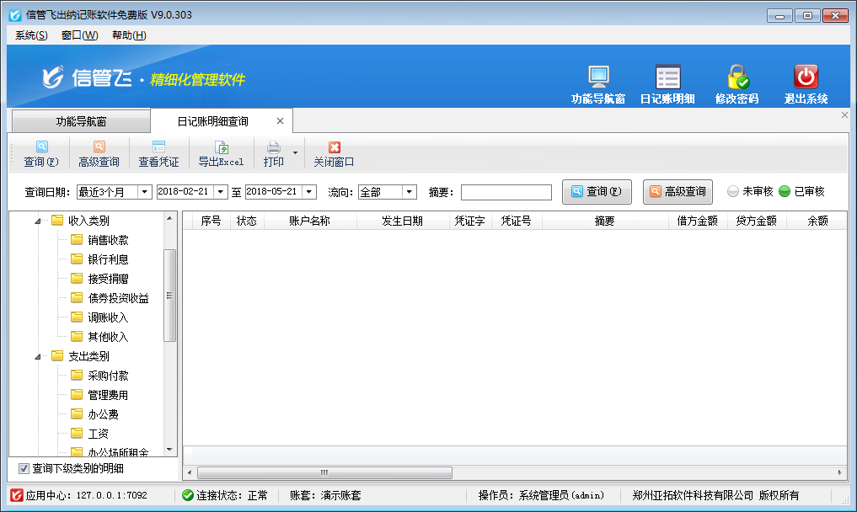
Task: Collapse the 收入类别 tree node
Action: click(x=37, y=221)
